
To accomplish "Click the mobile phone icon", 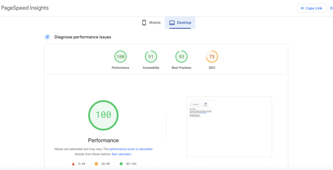I will [144, 23].
